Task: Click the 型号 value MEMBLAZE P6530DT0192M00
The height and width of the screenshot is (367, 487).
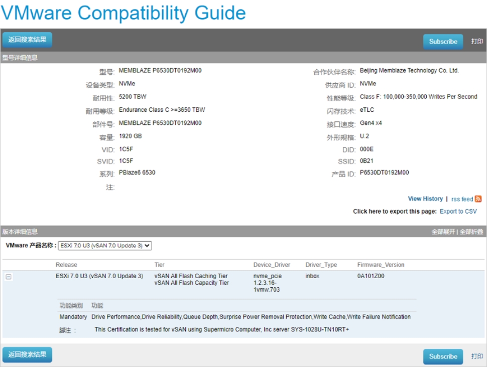Action: pyautogui.click(x=160, y=70)
